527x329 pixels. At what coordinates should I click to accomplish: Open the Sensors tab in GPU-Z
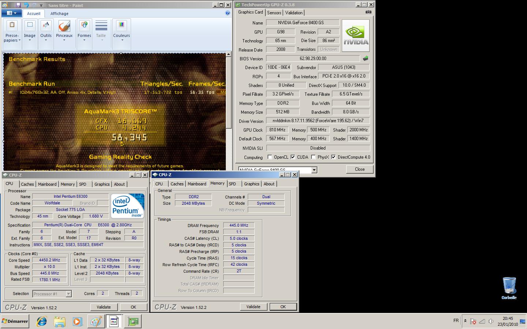point(274,12)
